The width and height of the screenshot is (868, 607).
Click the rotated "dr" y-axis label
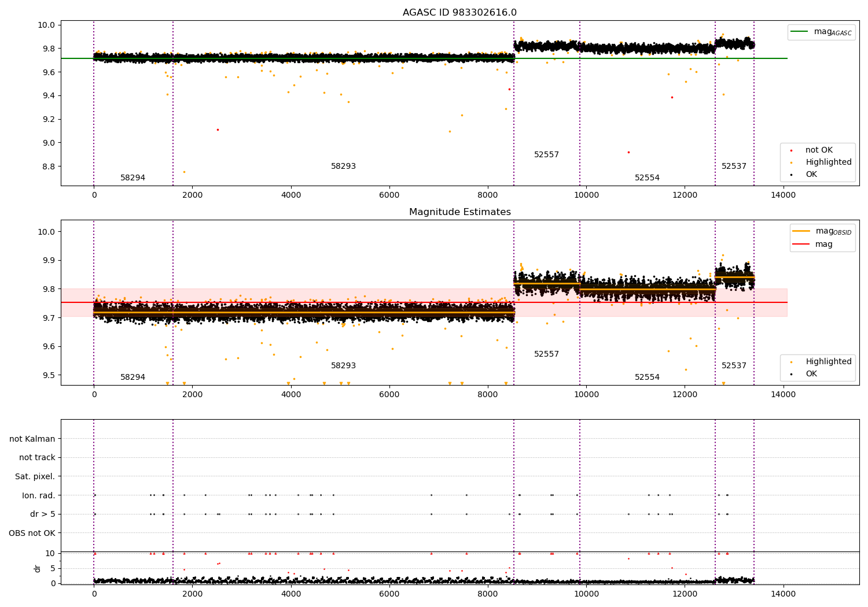(38, 568)
